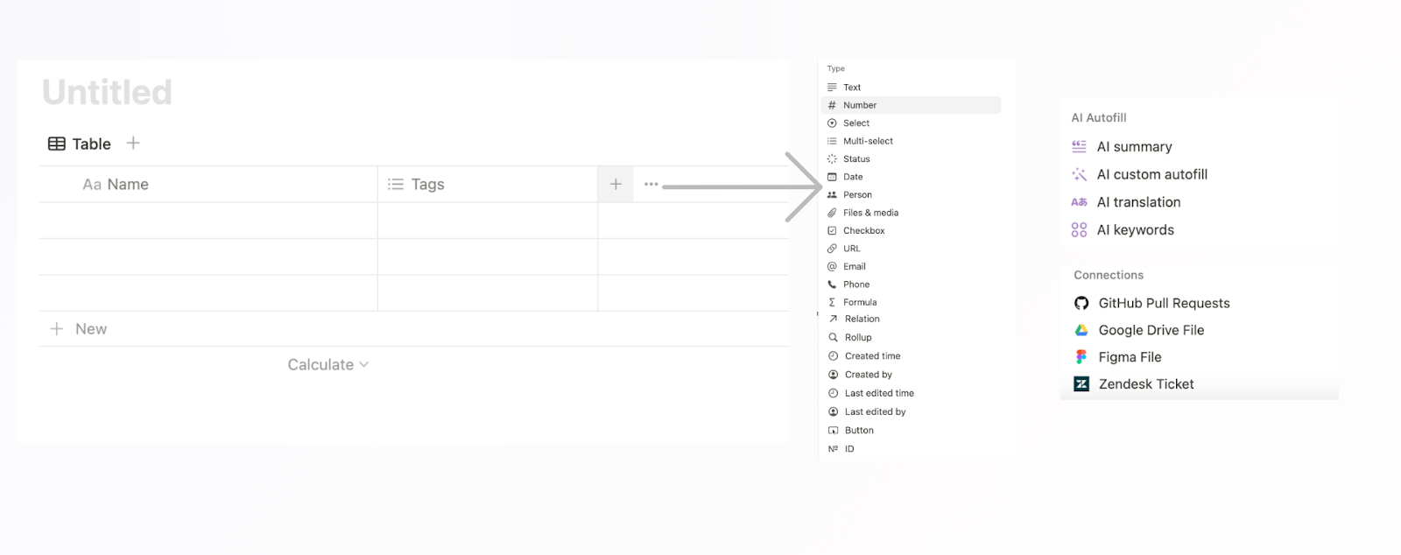The image size is (1401, 555).
Task: Click the Figma logo icon
Action: pos(1081,357)
